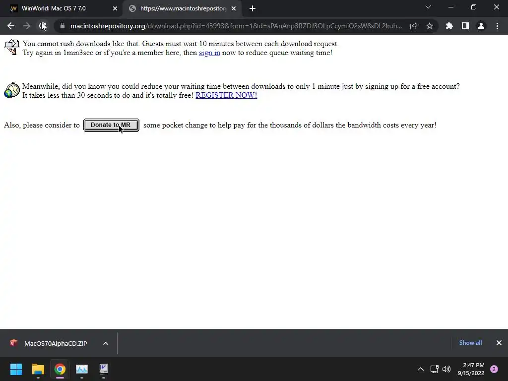The width and height of the screenshot is (508, 381).
Task: Open notifications badge showing 2
Action: 494,369
